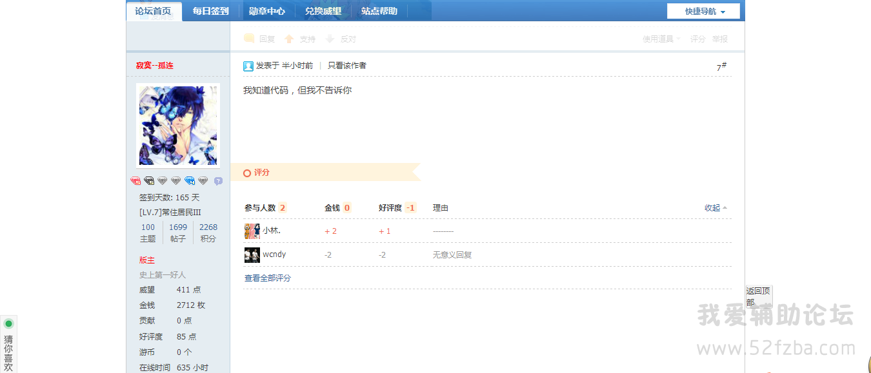Click 小林.'s small avatar icon
Viewport: 871px width, 373px height.
coord(252,231)
